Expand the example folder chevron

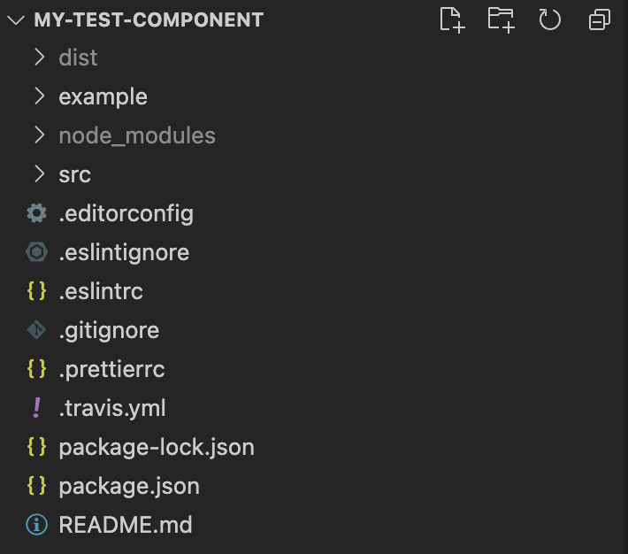pos(39,96)
